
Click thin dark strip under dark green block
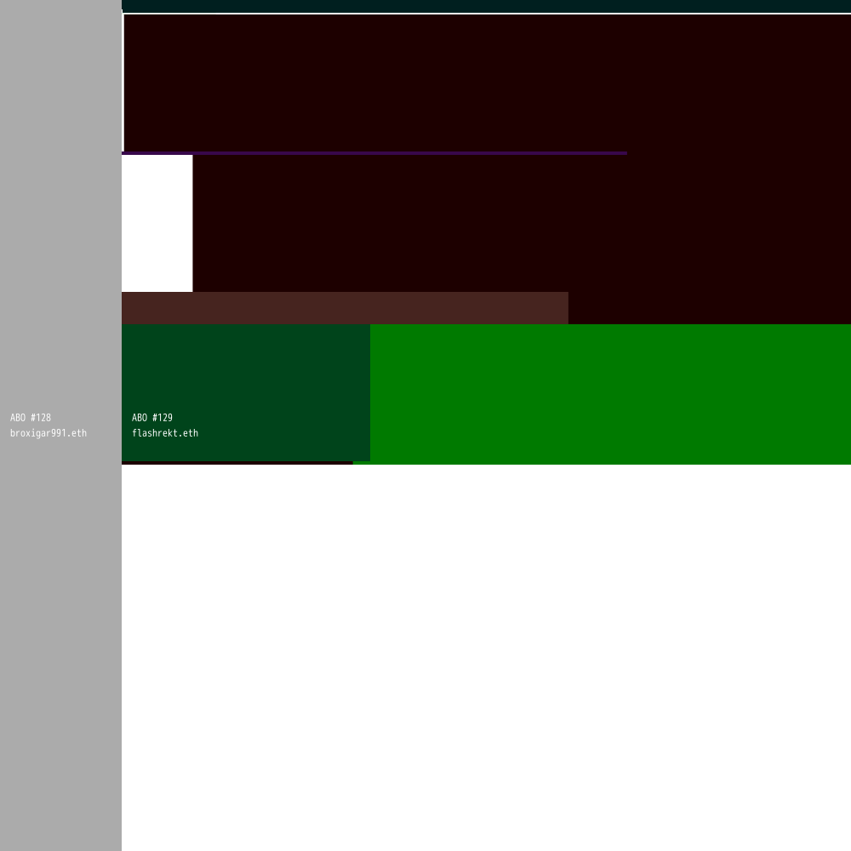[x=237, y=463]
